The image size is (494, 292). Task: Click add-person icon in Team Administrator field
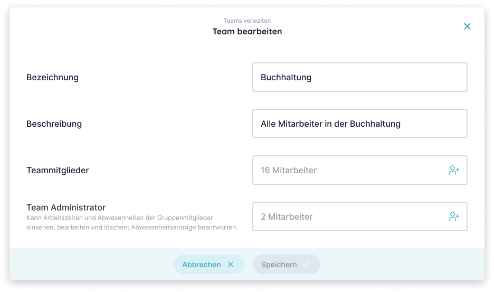(454, 216)
